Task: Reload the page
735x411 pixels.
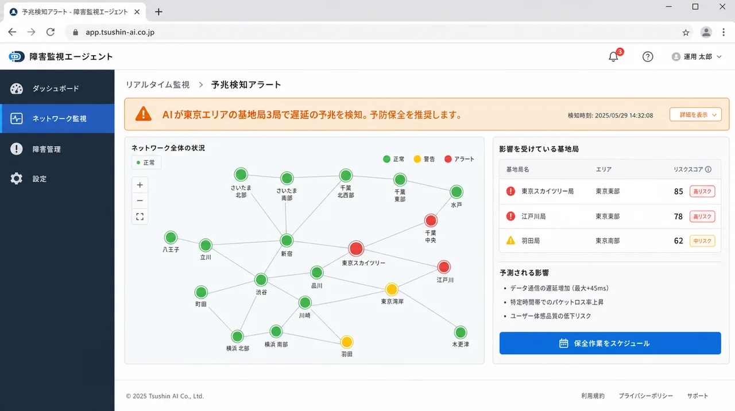Action: tap(51, 32)
